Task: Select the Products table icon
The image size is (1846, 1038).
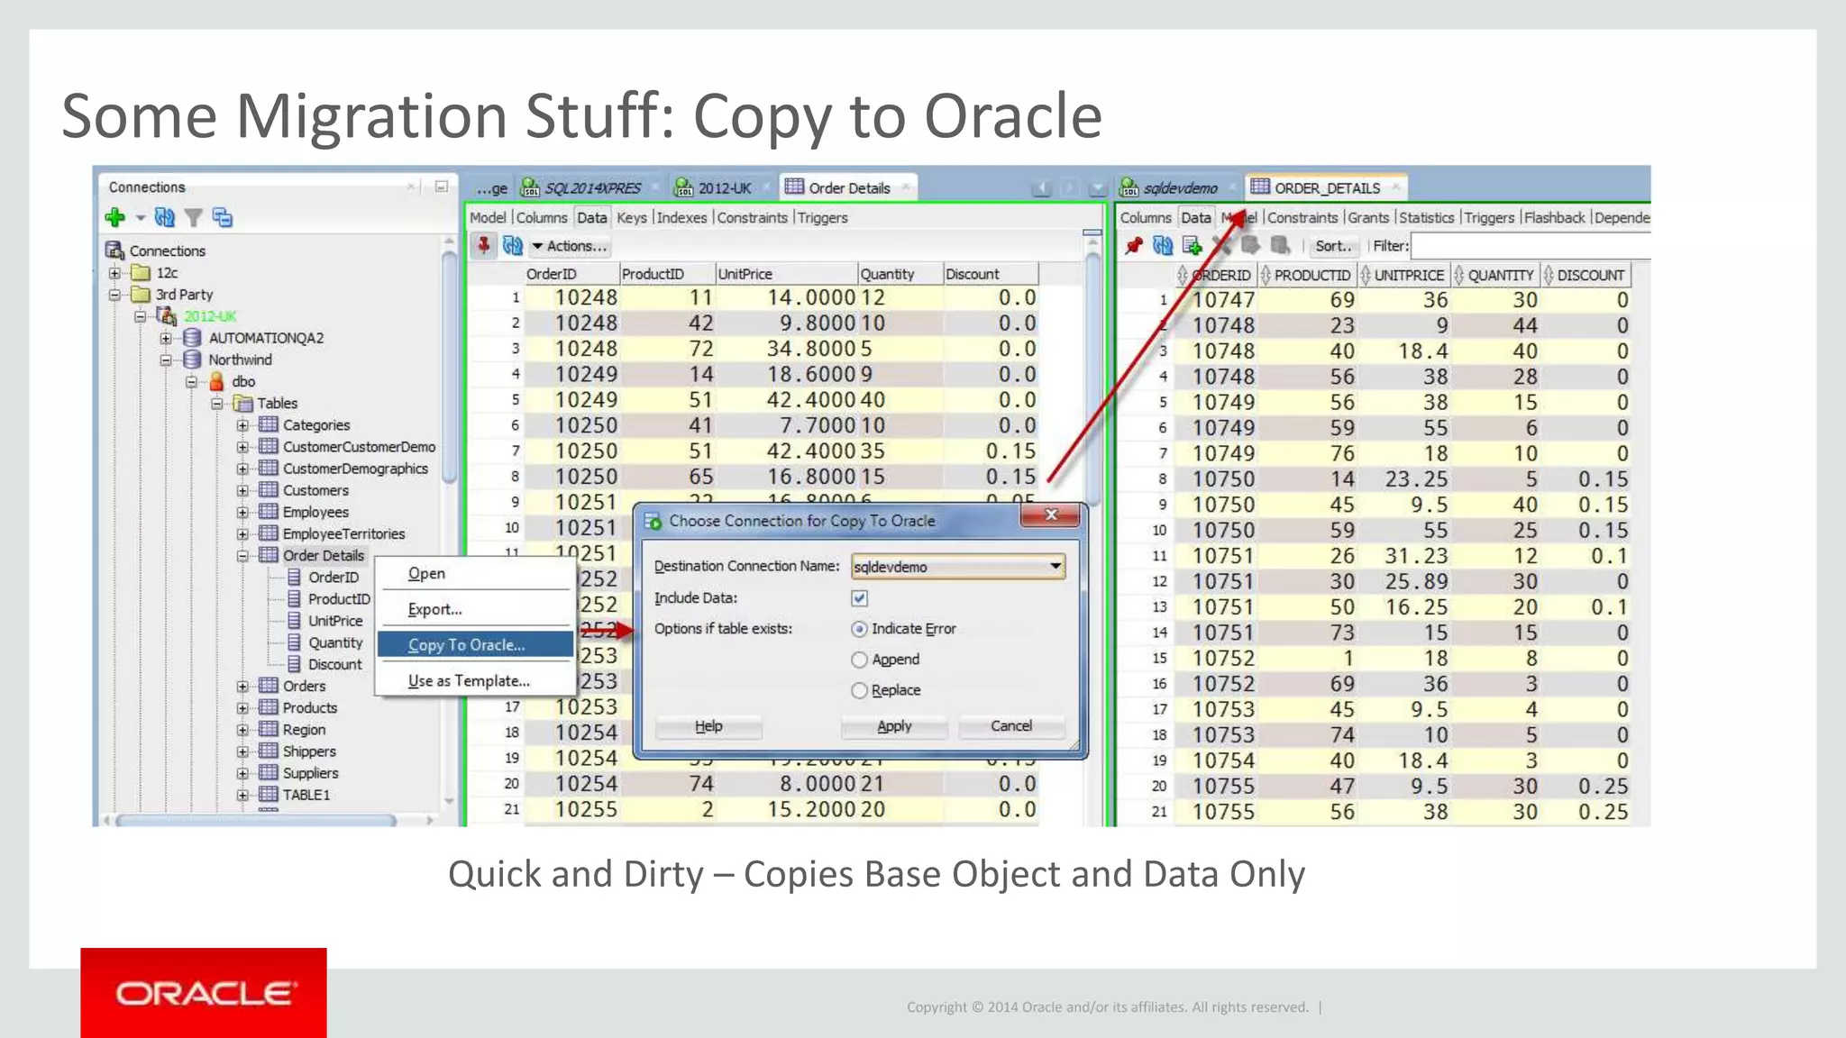Action: coord(269,707)
